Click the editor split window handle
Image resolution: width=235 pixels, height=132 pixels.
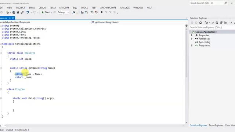(187, 26)
